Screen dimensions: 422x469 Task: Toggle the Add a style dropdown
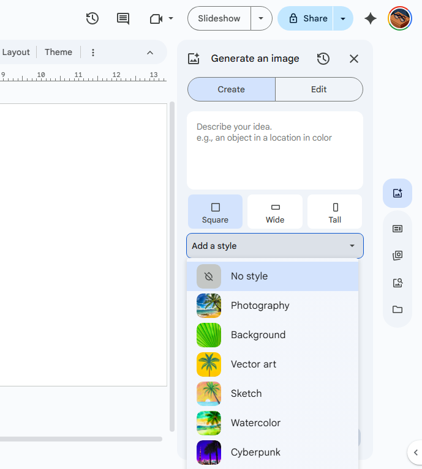pos(275,246)
